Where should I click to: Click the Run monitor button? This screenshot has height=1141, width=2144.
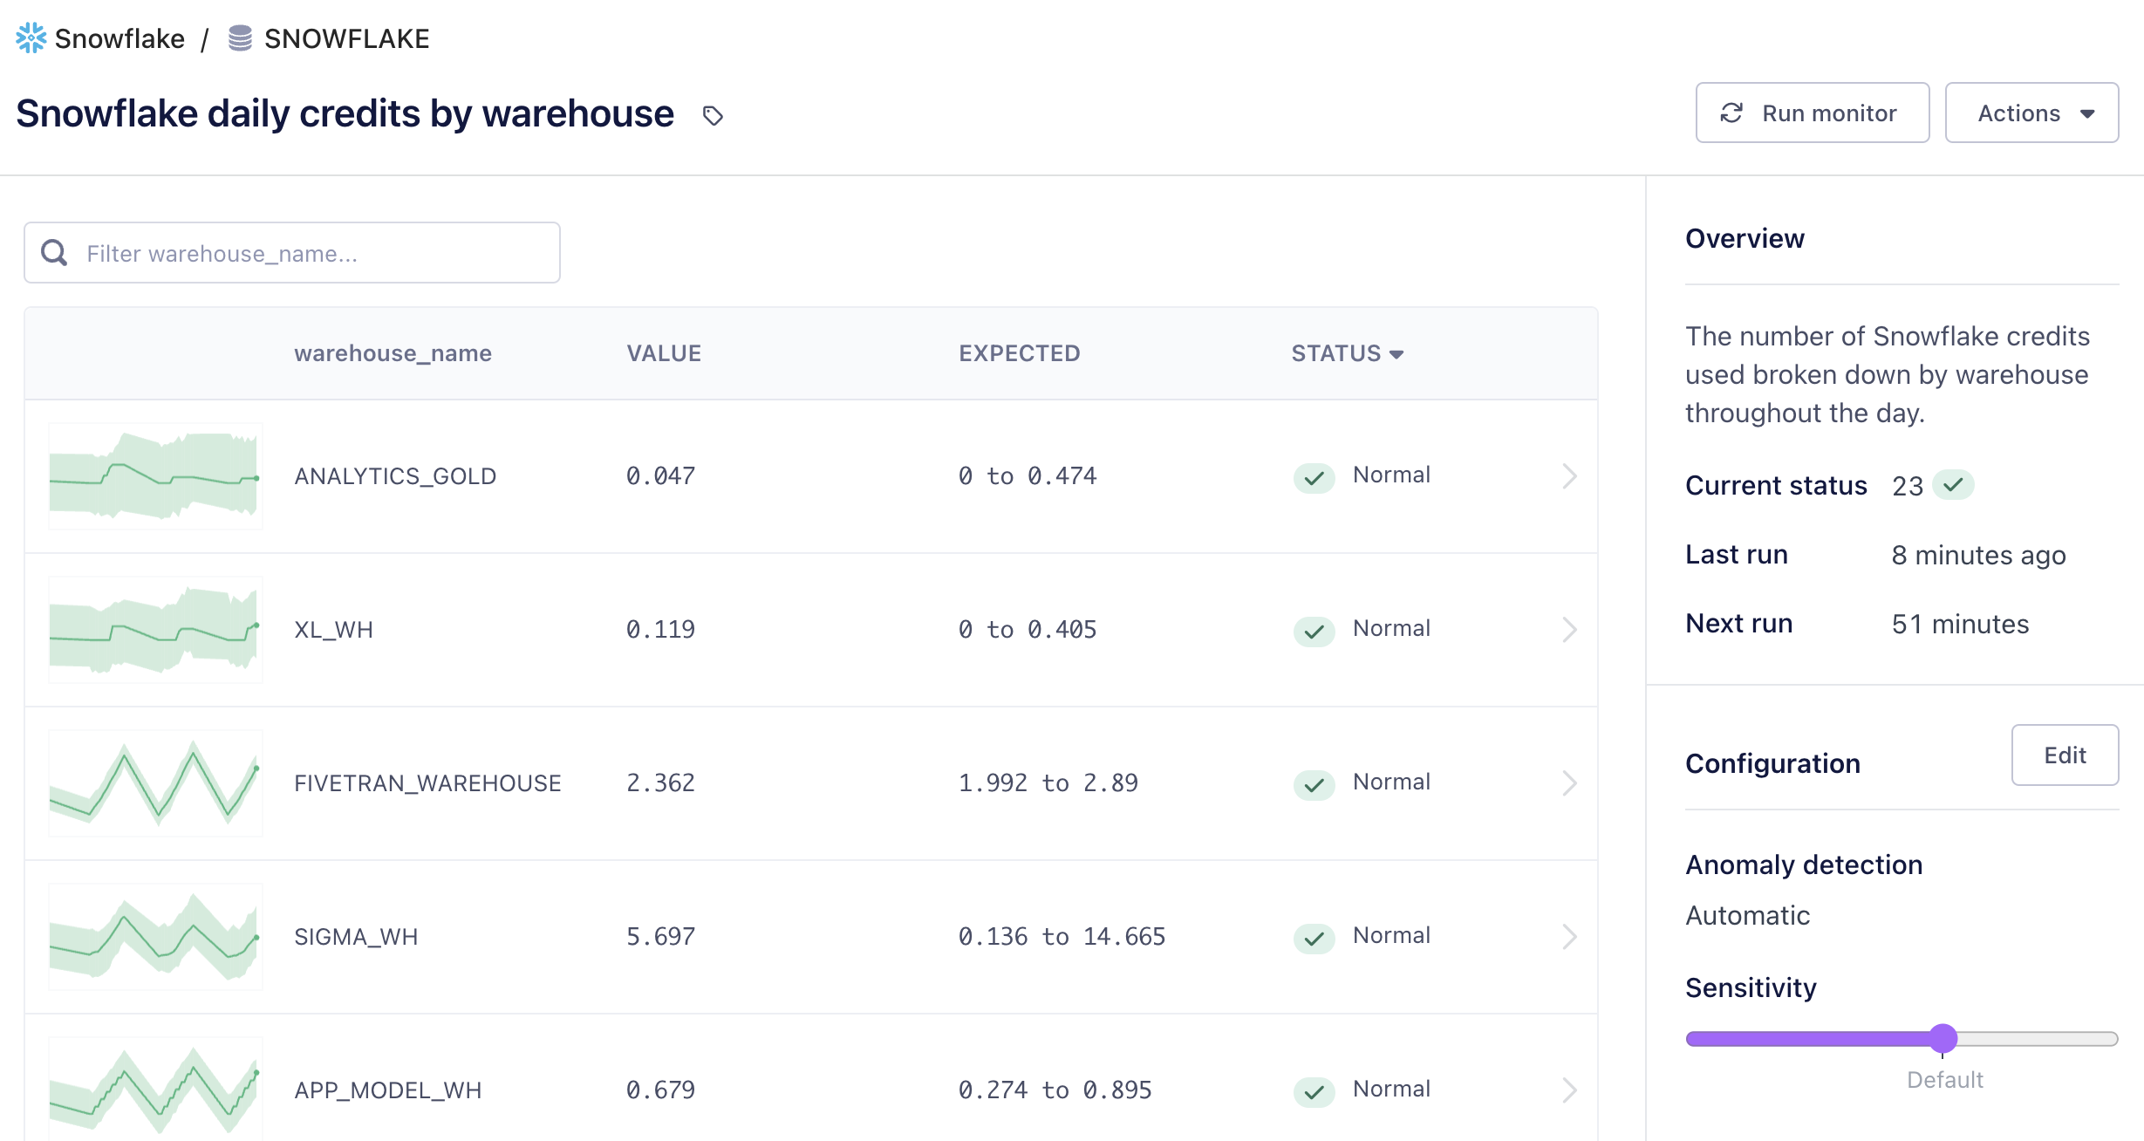point(1812,113)
